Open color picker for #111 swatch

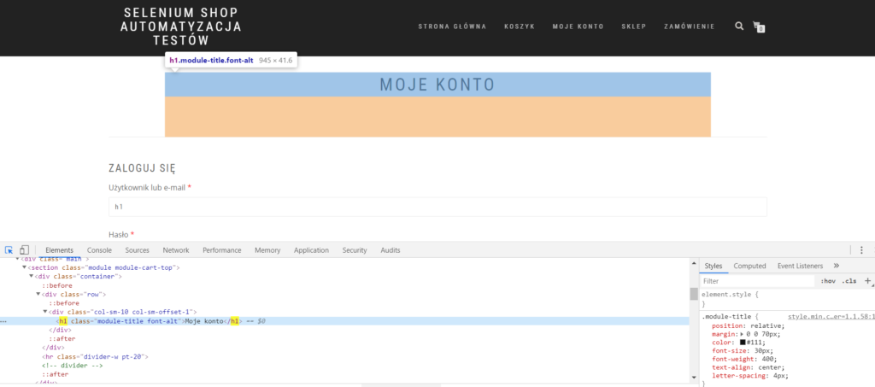click(743, 343)
